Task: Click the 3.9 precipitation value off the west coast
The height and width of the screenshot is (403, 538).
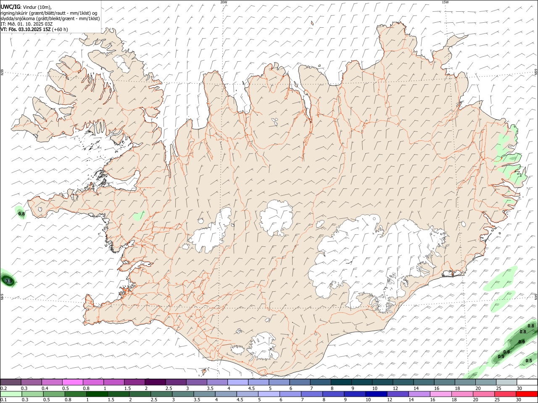Action: pyautogui.click(x=9, y=281)
